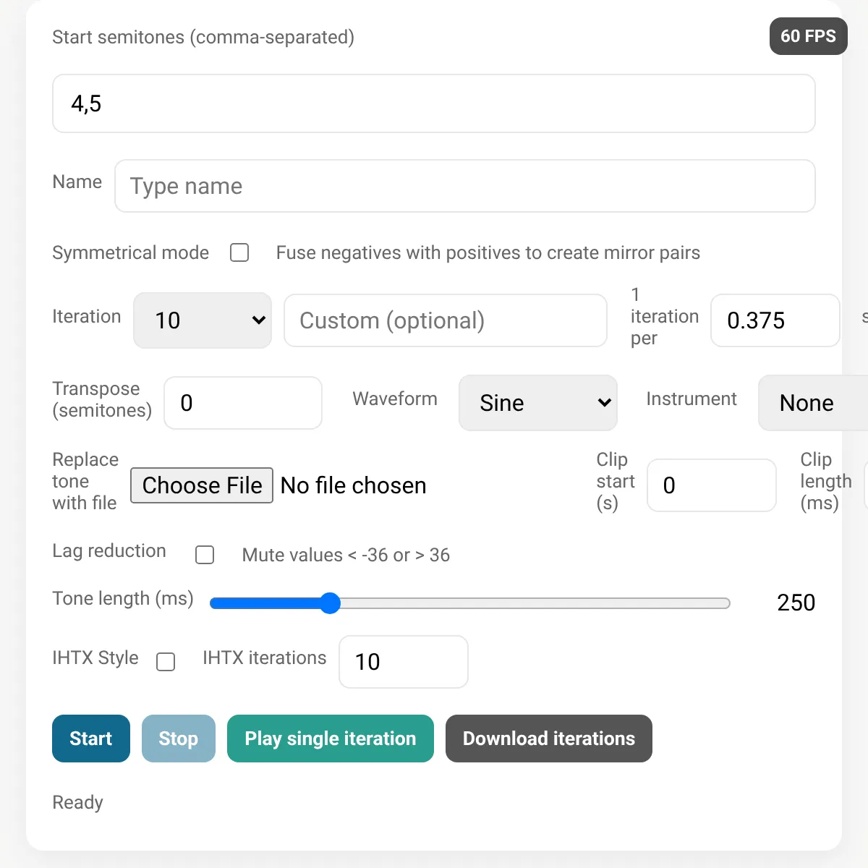Viewport: 868px width, 868px height.
Task: Open the Instrument None dropdown
Action: (x=813, y=403)
